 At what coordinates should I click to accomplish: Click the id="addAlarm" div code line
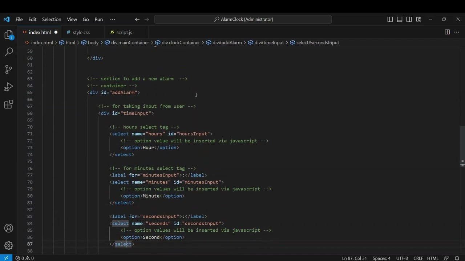point(113,92)
